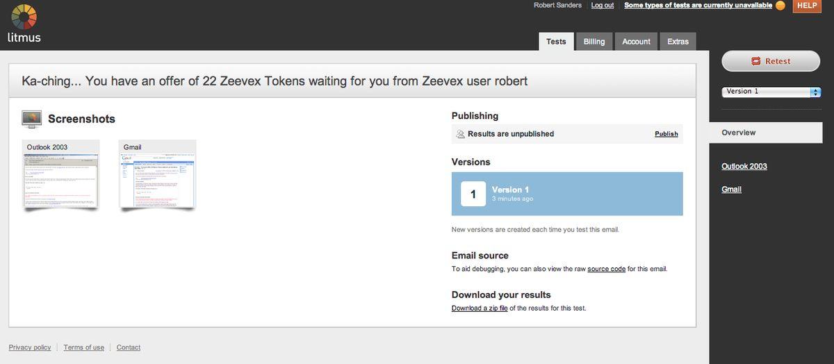Open the Billing tab
834x364 pixels.
pyautogui.click(x=594, y=42)
